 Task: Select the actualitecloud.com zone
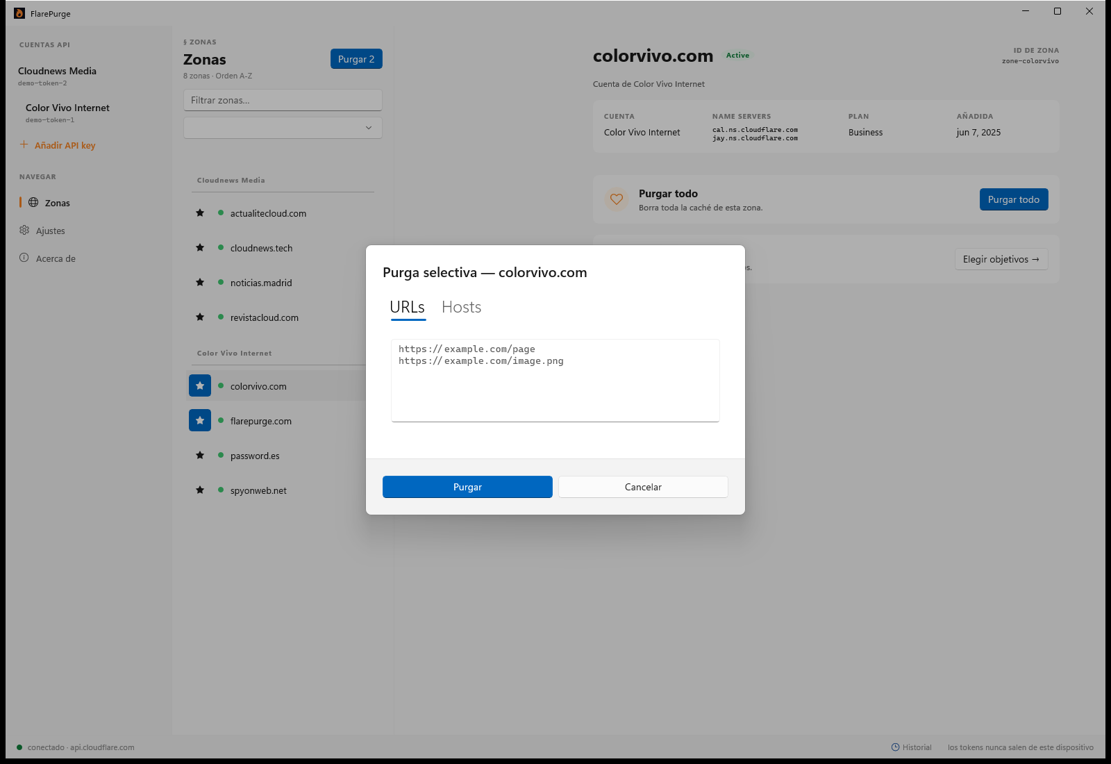[268, 213]
